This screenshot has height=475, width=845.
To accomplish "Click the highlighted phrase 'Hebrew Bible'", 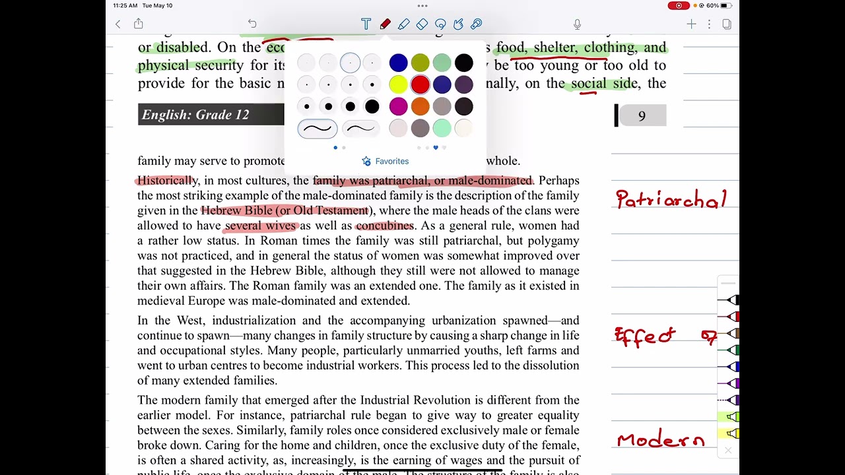I will click(236, 210).
